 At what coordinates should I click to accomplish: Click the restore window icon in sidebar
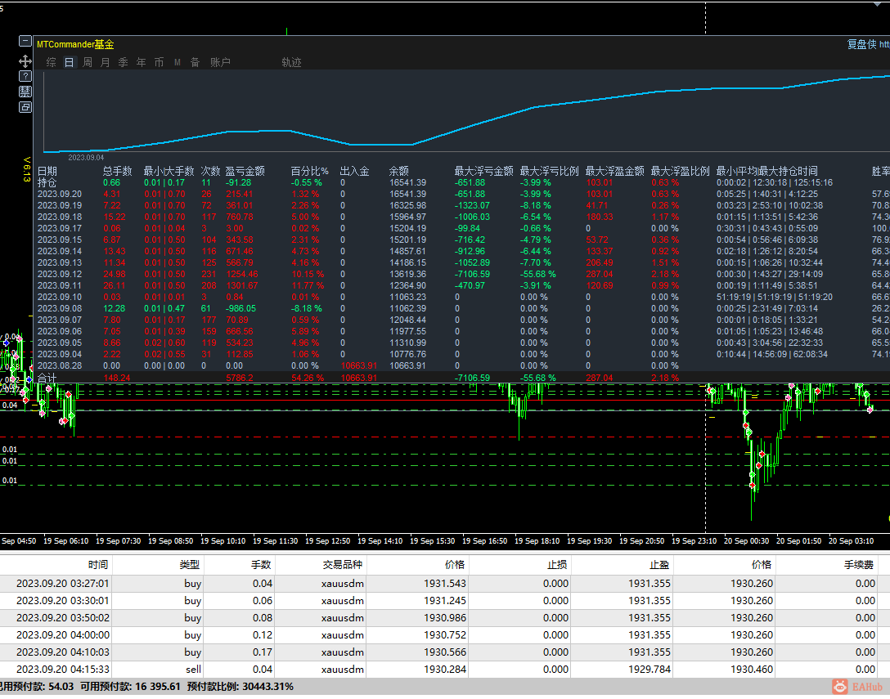[25, 107]
